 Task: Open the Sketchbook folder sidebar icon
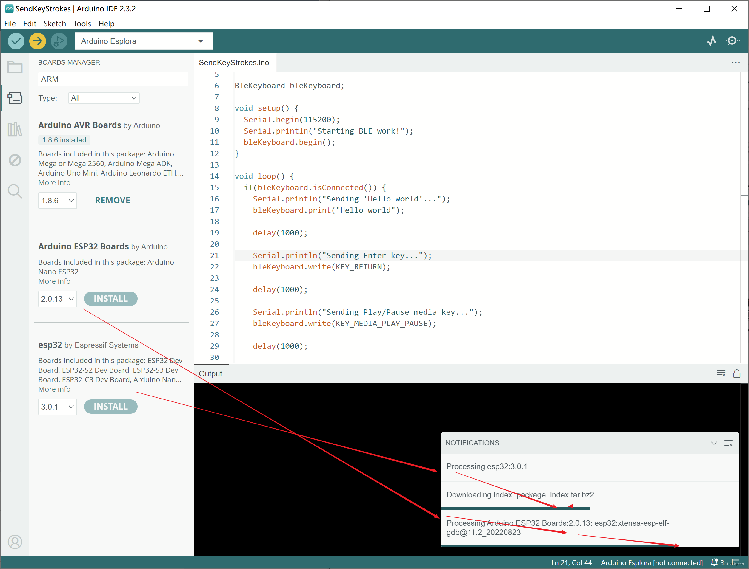click(15, 67)
